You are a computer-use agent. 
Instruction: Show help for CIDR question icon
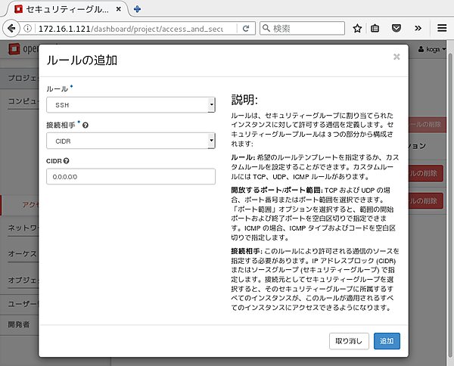(67, 161)
